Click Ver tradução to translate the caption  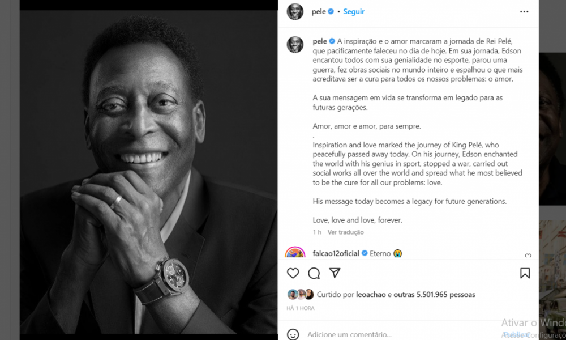pos(346,232)
